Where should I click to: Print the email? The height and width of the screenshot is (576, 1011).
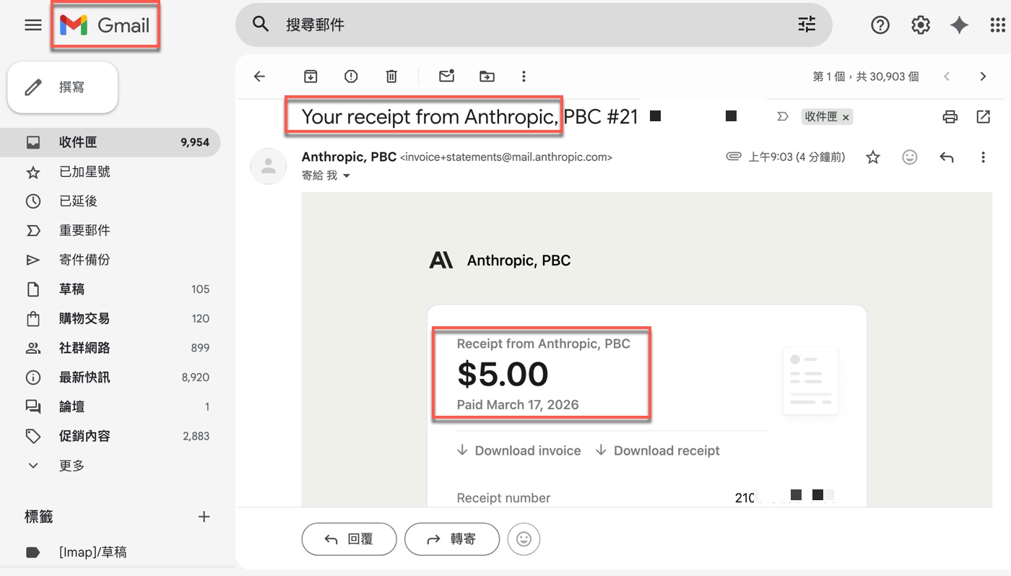950,117
